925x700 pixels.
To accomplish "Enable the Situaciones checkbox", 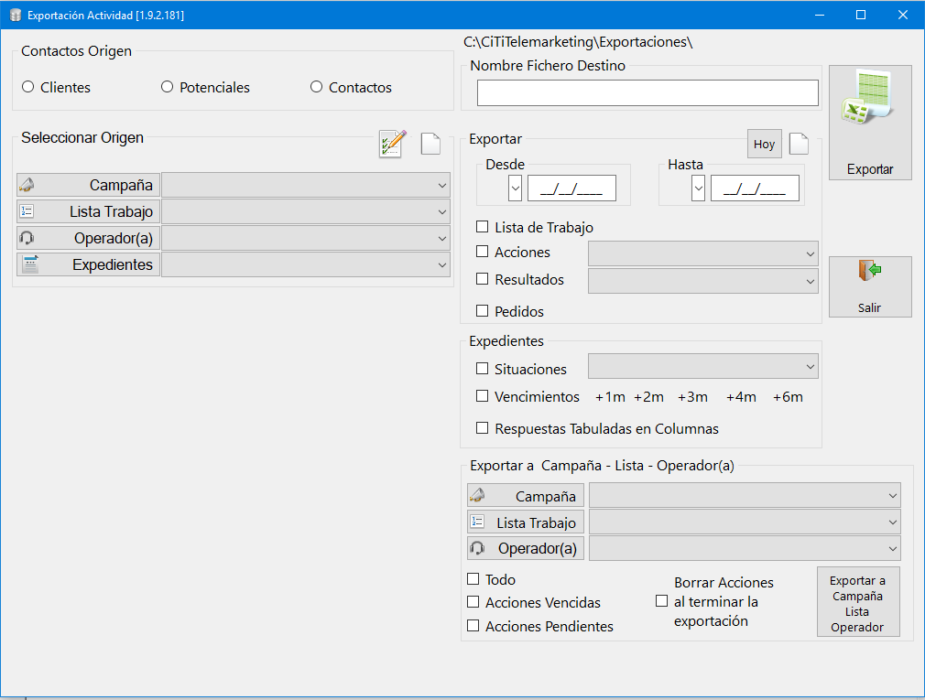I will click(482, 368).
